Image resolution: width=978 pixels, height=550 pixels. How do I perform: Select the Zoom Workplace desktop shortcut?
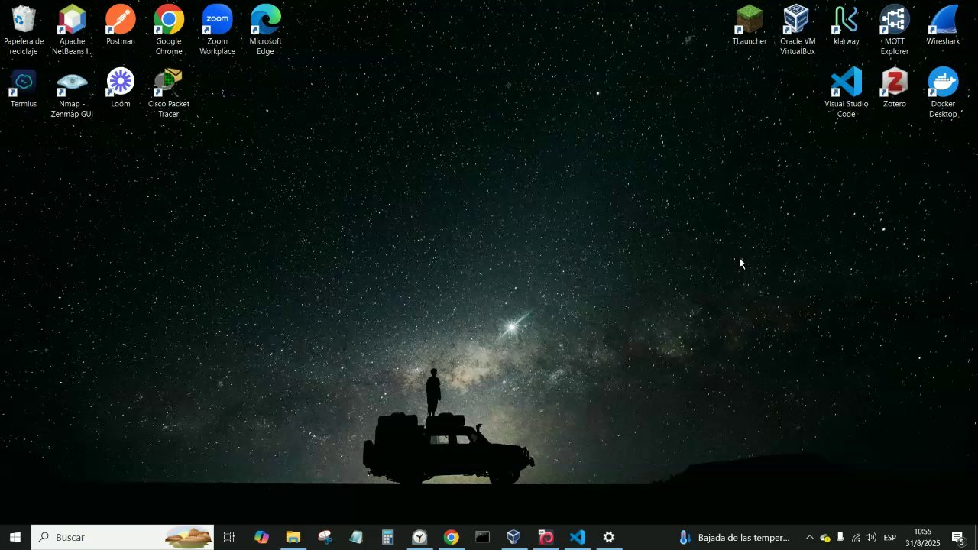pyautogui.click(x=217, y=31)
